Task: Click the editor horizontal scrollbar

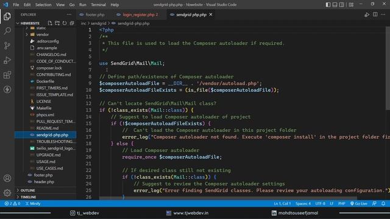Action: point(228,198)
